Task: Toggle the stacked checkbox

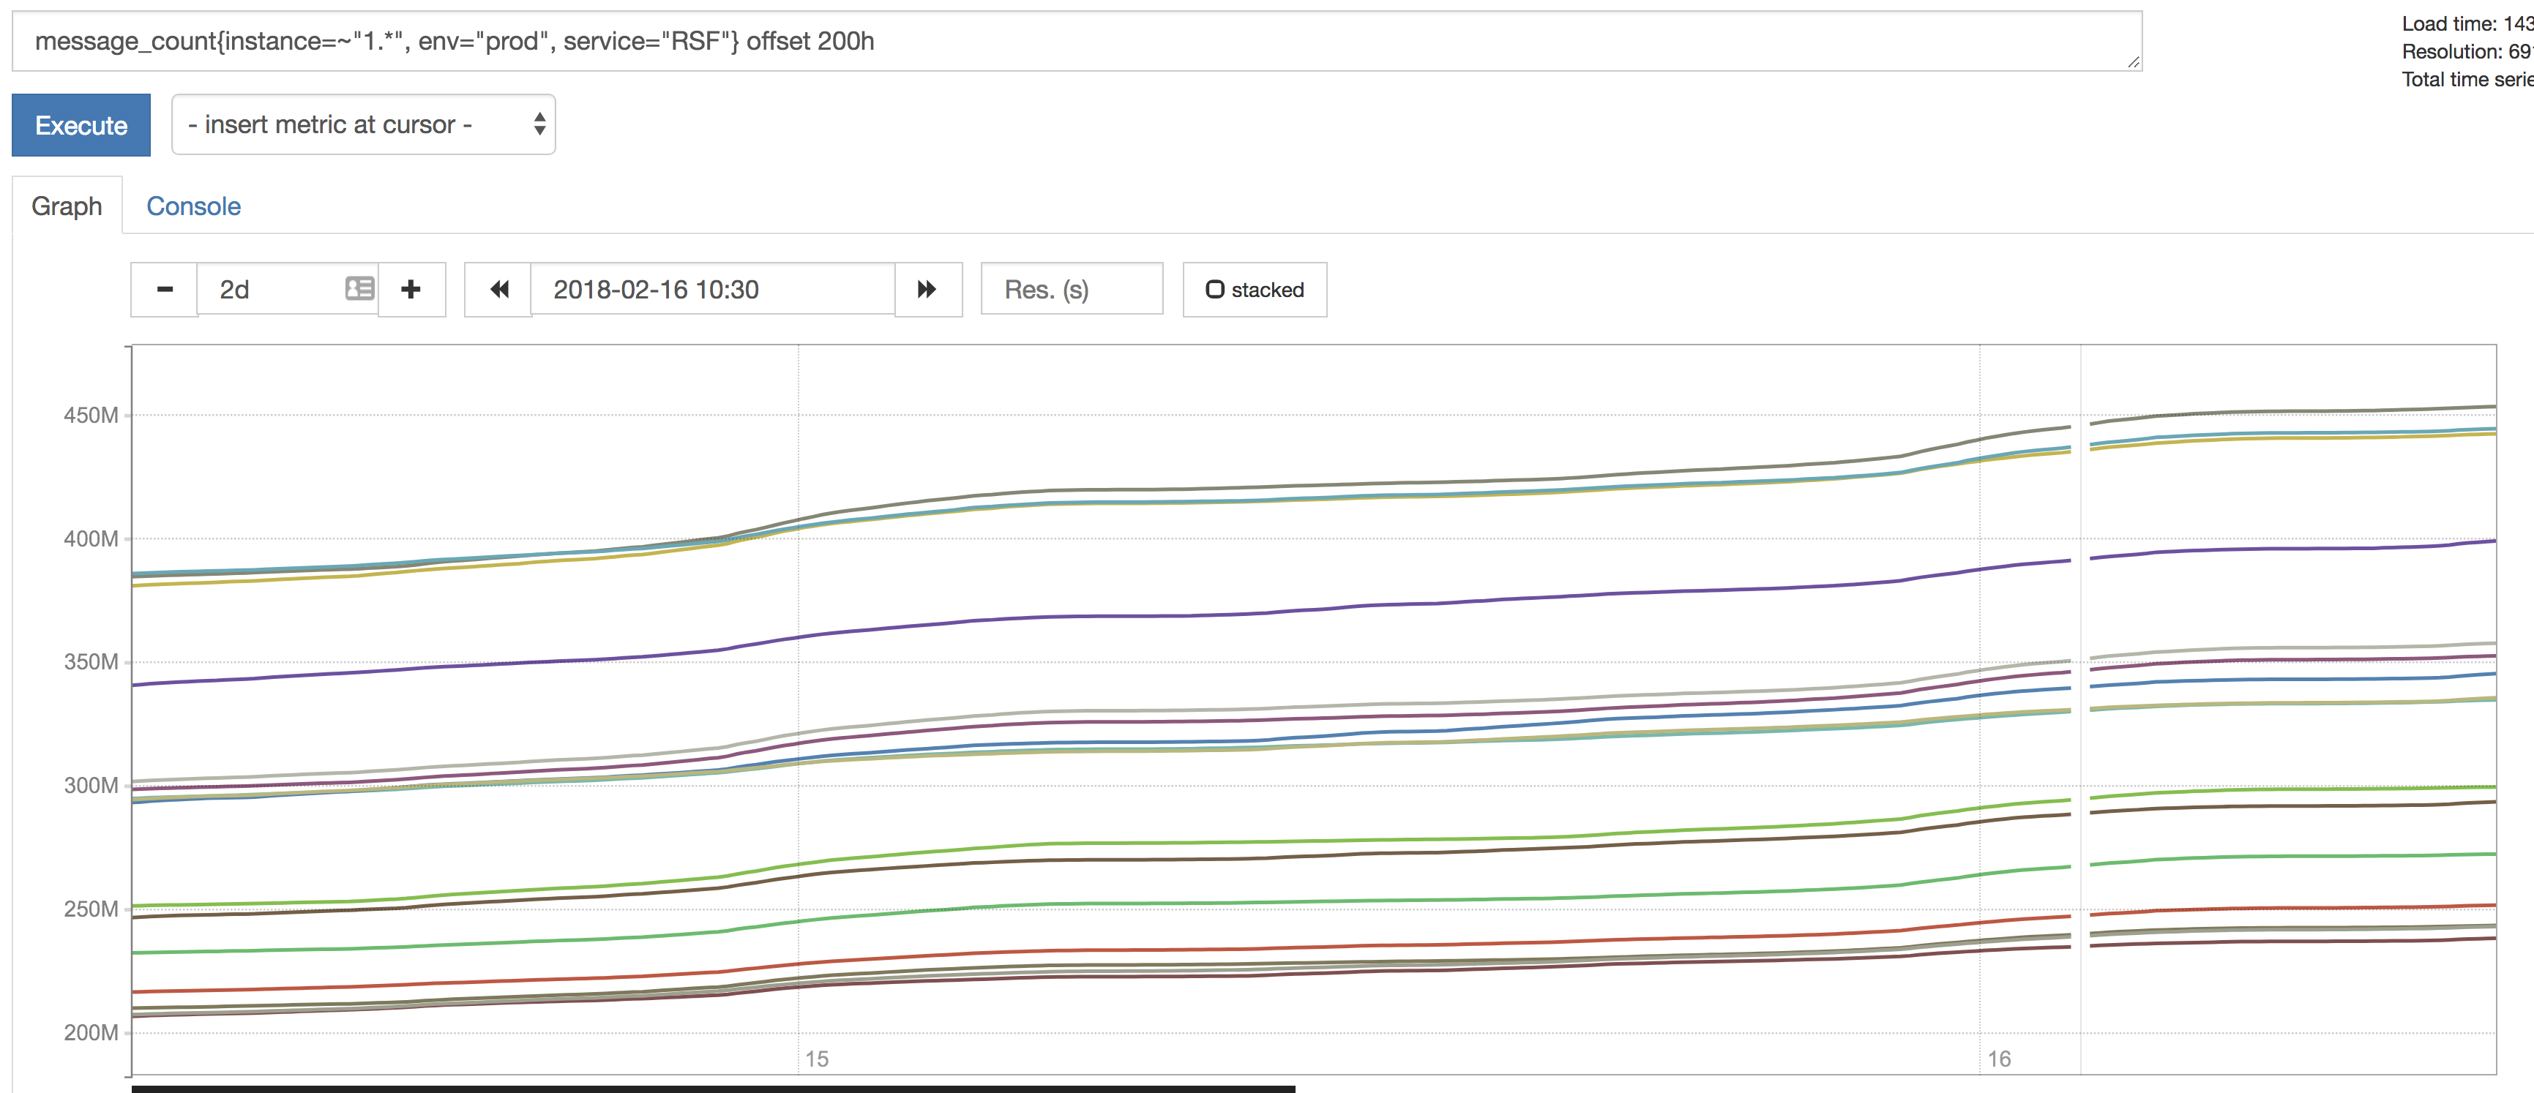Action: coord(1215,289)
